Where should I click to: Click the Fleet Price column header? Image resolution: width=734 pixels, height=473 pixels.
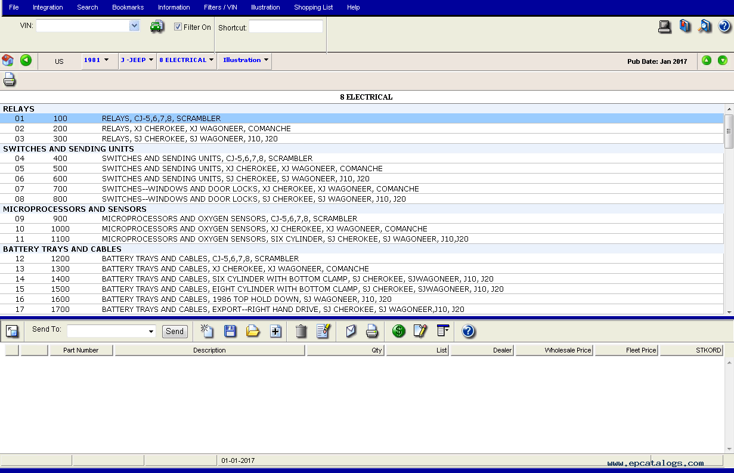pyautogui.click(x=626, y=350)
